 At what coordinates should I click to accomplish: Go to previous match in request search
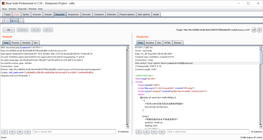pyautogui.click(x=12, y=132)
